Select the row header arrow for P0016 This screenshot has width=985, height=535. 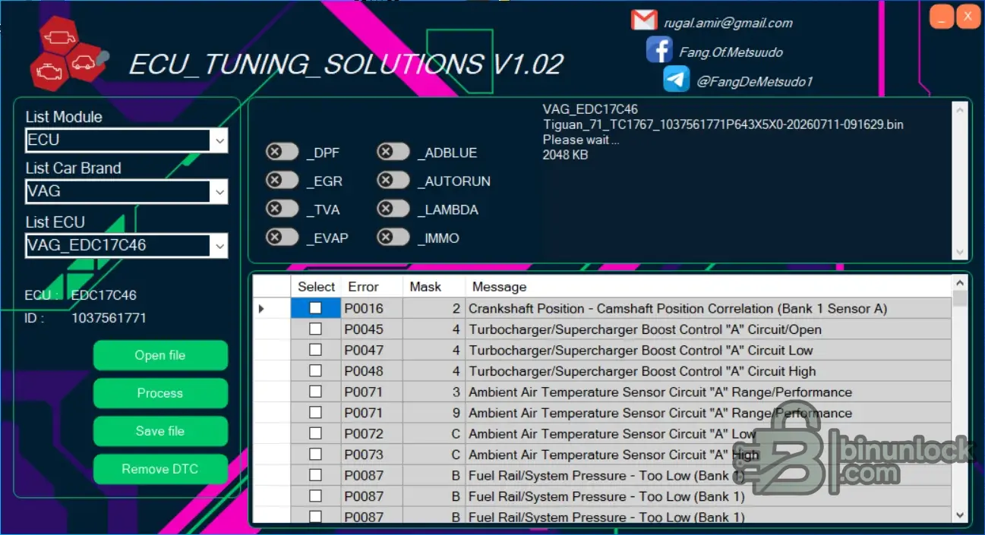[x=272, y=308]
